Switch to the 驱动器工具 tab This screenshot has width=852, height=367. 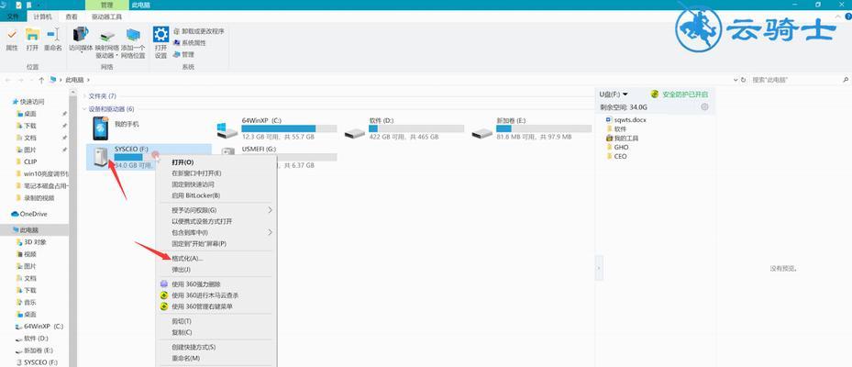point(106,17)
